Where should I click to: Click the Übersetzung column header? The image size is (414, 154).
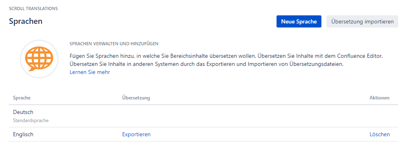(136, 98)
